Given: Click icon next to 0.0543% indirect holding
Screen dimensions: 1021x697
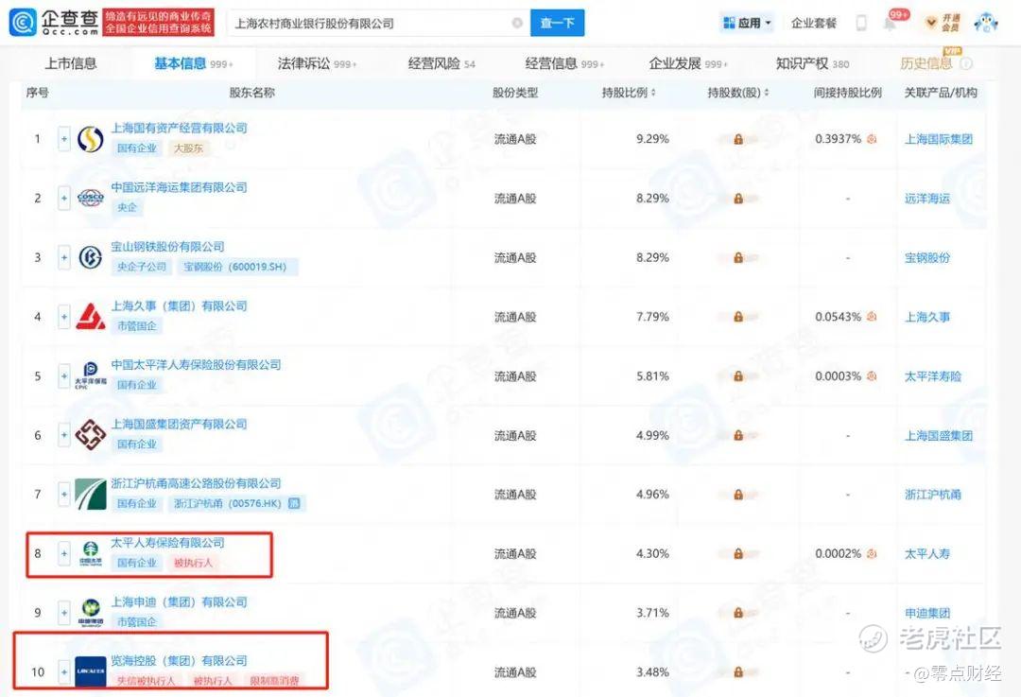Looking at the screenshot, I should pyautogui.click(x=872, y=317).
